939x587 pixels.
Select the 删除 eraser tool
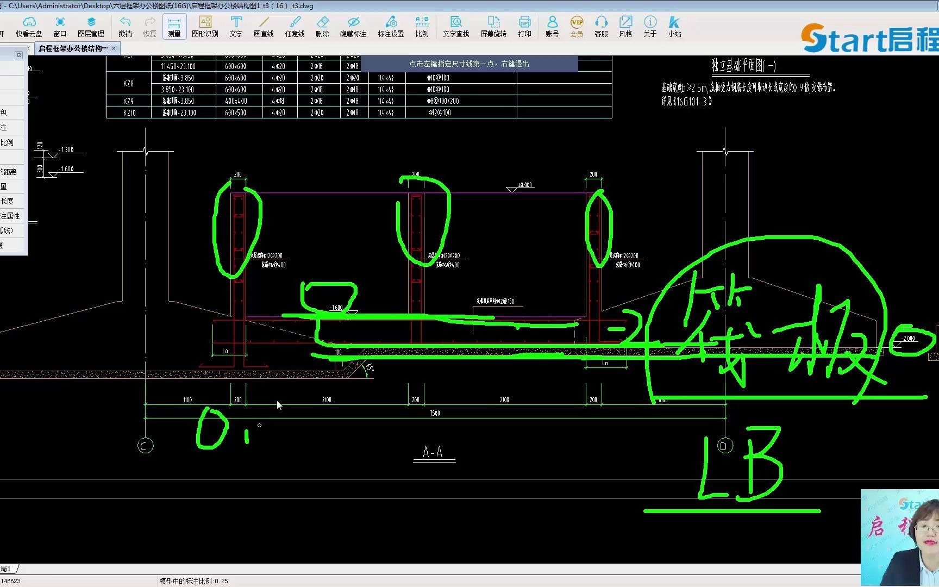point(322,26)
